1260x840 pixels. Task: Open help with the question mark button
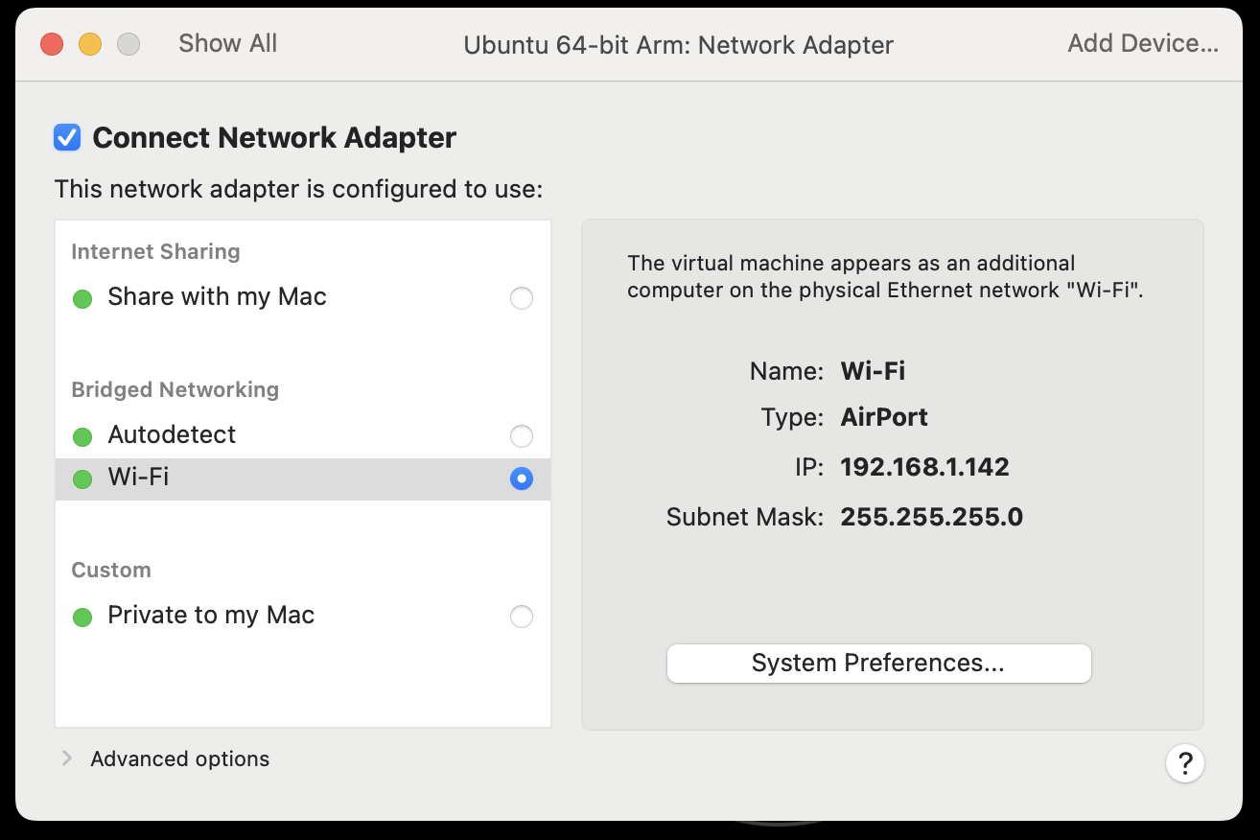[x=1184, y=763]
